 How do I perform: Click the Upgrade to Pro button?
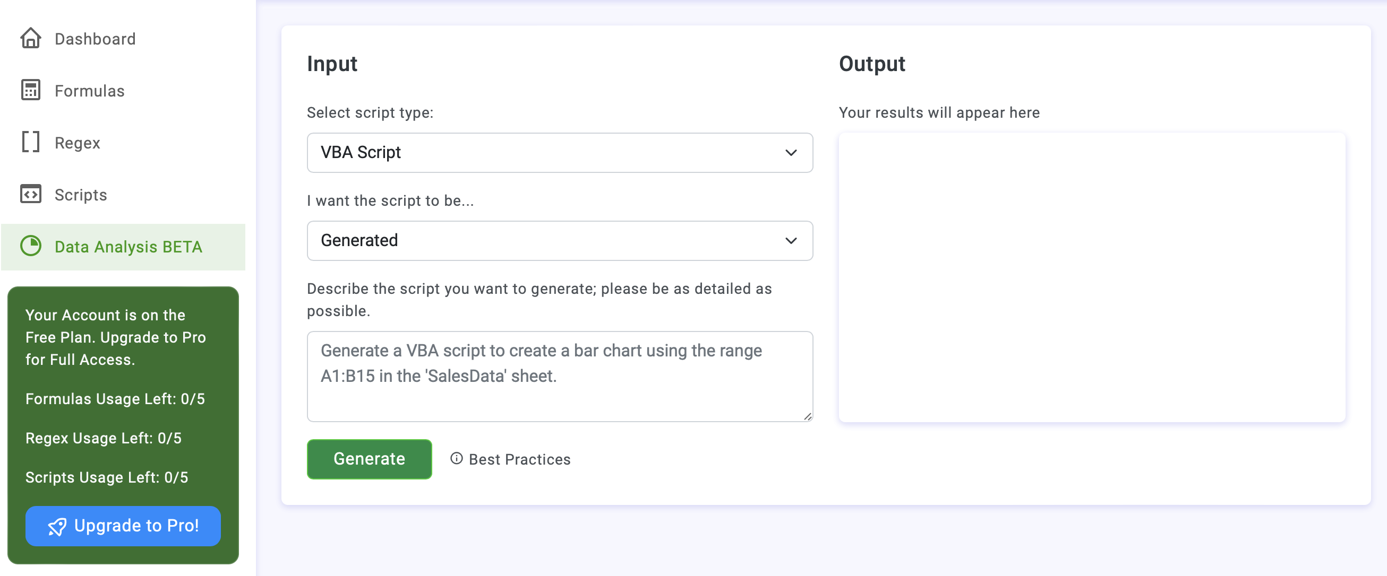pos(123,527)
